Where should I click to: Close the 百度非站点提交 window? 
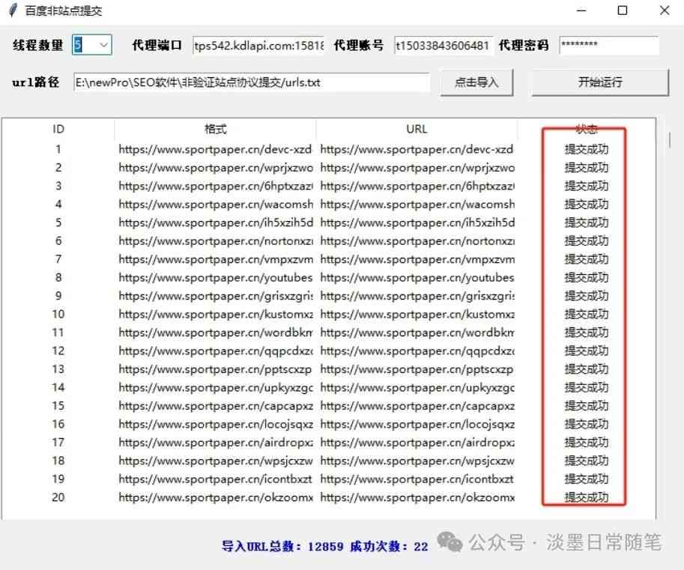(x=665, y=10)
